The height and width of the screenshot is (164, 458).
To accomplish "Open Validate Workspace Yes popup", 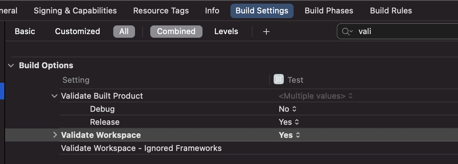I will pyautogui.click(x=289, y=135).
